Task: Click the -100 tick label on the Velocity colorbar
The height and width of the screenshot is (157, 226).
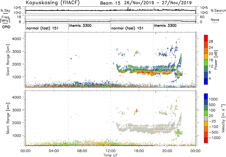Action: pyautogui.click(x=213, y=127)
